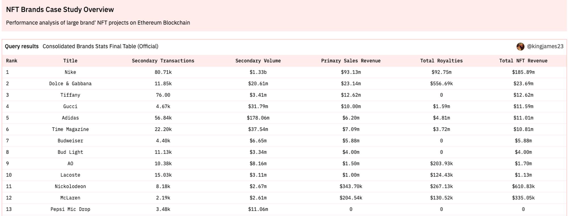Screen dimensions: 568x216
Task: Click the Total NFT Revenue header
Action: 523,61
